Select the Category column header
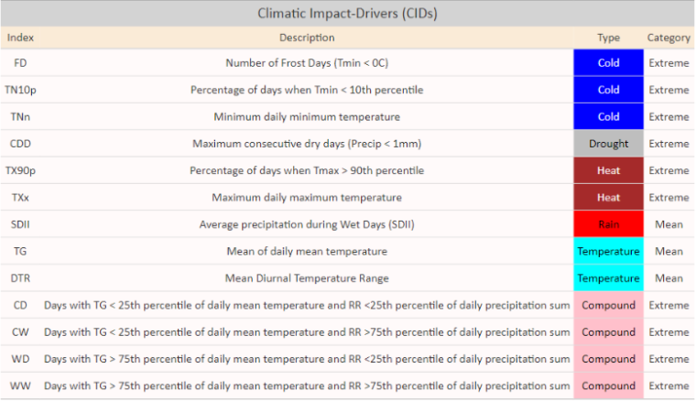 coord(669,38)
